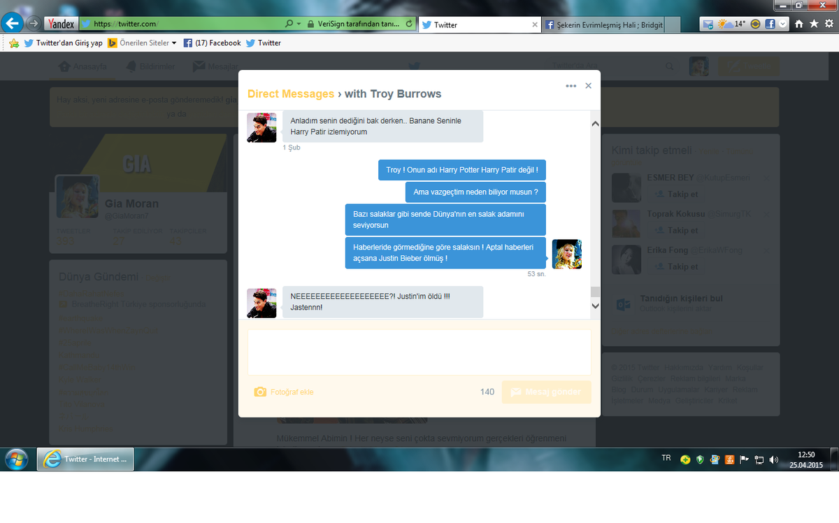The width and height of the screenshot is (839, 523).
Task: Click the Twitter - Internet Explorer taskbar button
Action: tap(85, 459)
